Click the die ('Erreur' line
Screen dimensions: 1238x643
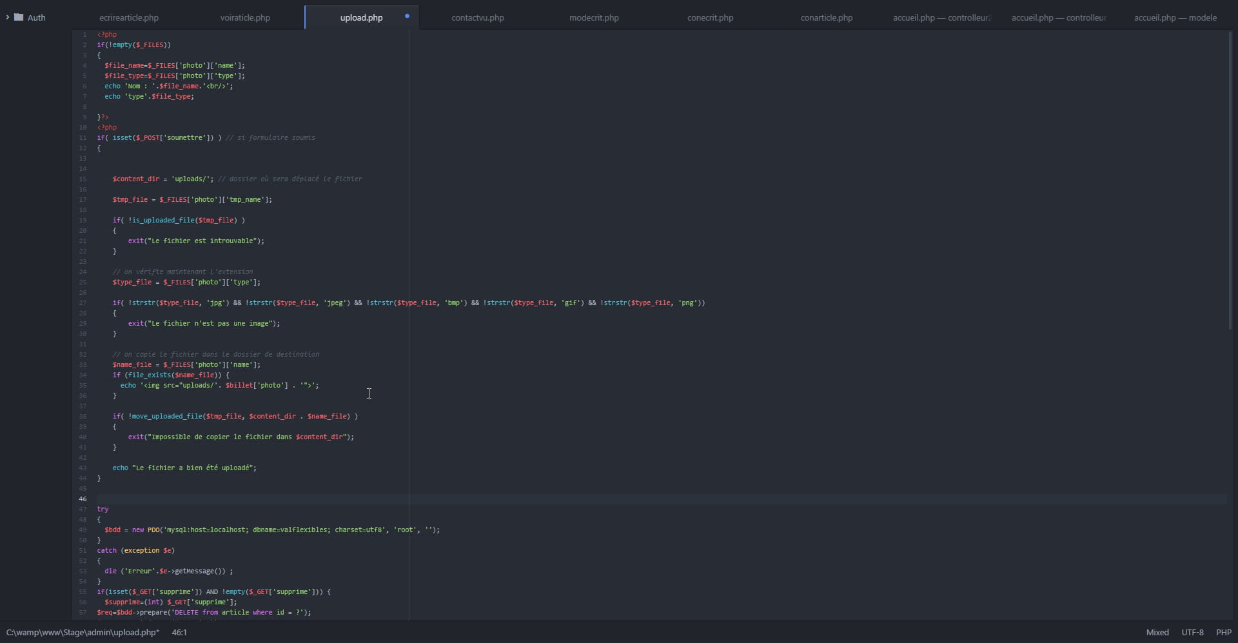click(169, 571)
